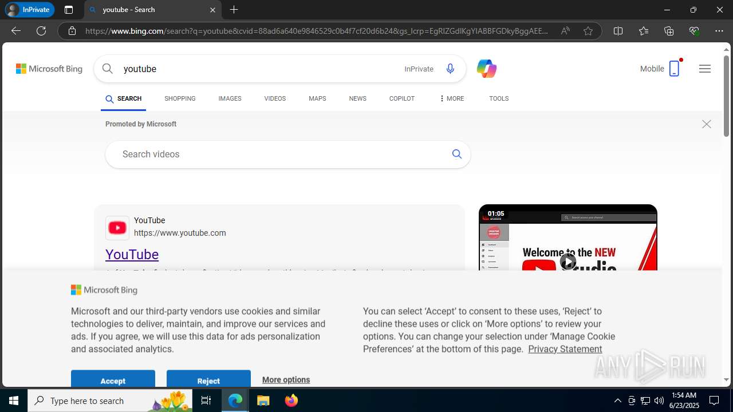Open the tab actions menu icon
733x412 pixels.
coord(69,10)
